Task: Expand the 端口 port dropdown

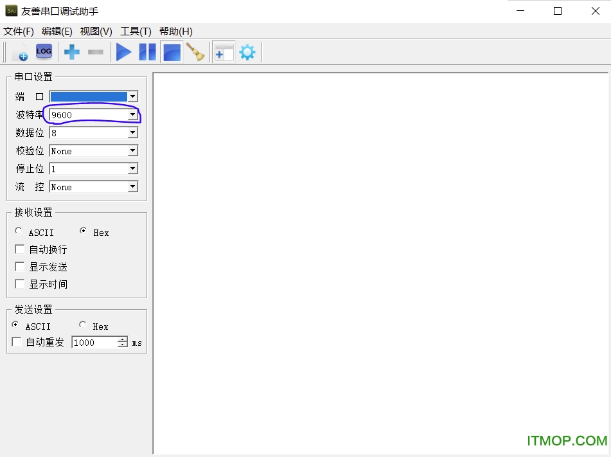Action: tap(132, 96)
